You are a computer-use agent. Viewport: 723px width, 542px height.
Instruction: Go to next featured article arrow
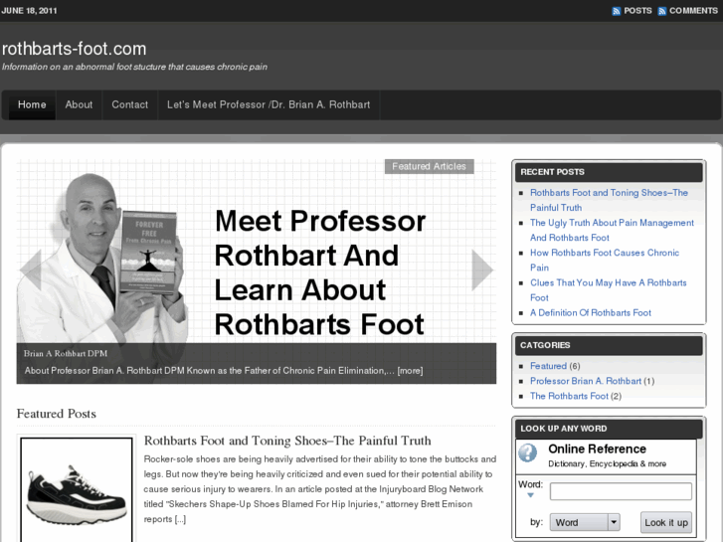[x=482, y=270]
